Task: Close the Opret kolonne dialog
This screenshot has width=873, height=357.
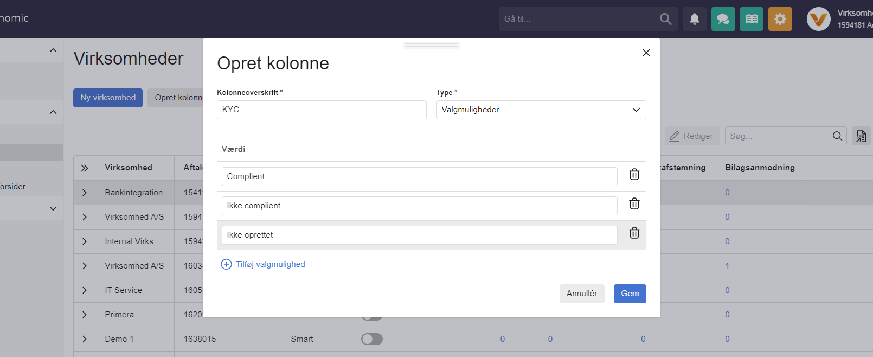Action: [x=646, y=53]
